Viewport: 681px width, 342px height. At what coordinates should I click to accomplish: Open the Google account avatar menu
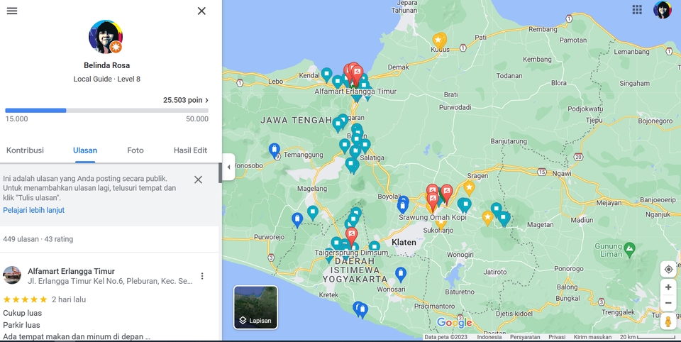tap(663, 9)
